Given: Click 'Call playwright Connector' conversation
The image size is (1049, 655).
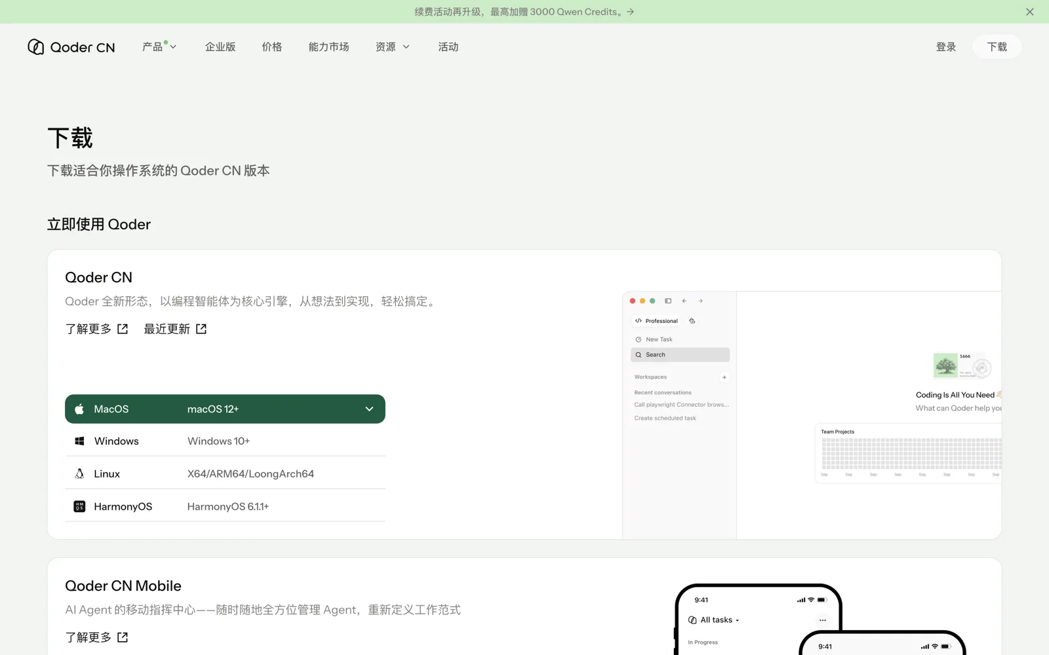Looking at the screenshot, I should [x=681, y=405].
